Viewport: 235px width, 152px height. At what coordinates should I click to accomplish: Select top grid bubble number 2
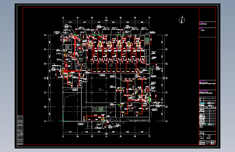78,18
